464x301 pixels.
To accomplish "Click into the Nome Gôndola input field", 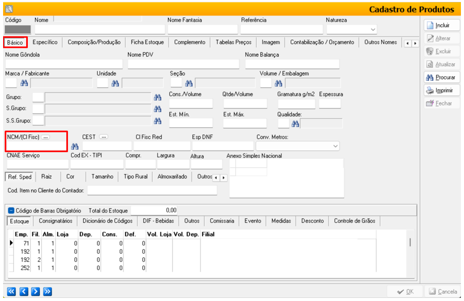I will point(64,64).
